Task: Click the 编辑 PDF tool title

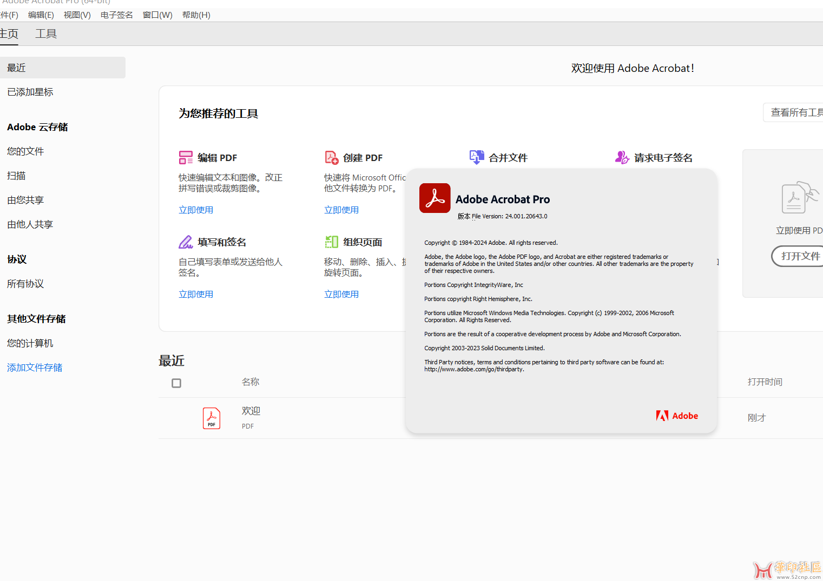Action: 218,158
